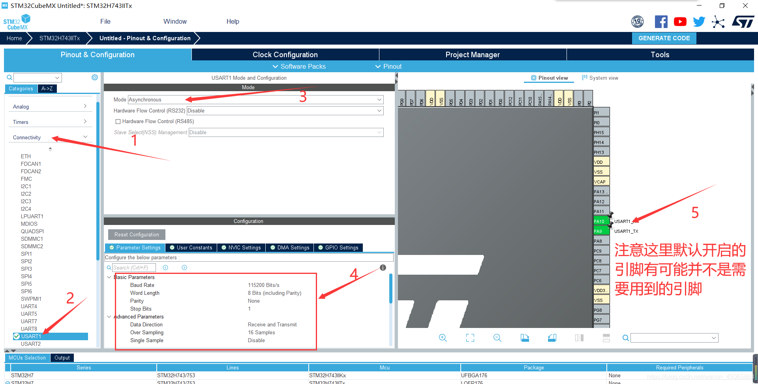Switch to the Output tab
This screenshot has width=758, height=384.
62,358
